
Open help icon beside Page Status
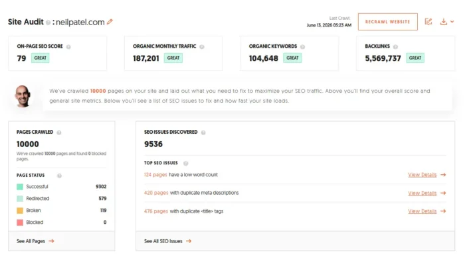tap(59, 176)
